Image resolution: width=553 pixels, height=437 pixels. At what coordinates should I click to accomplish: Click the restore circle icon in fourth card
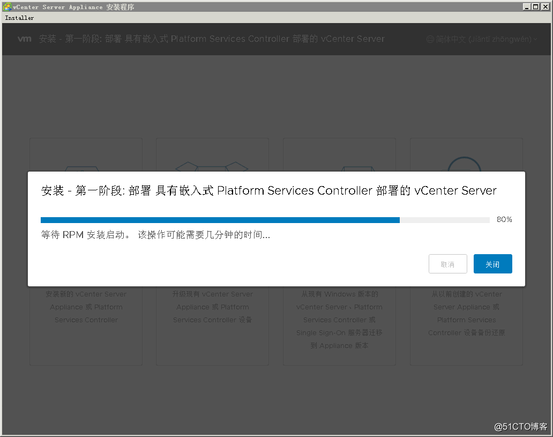coord(465,164)
